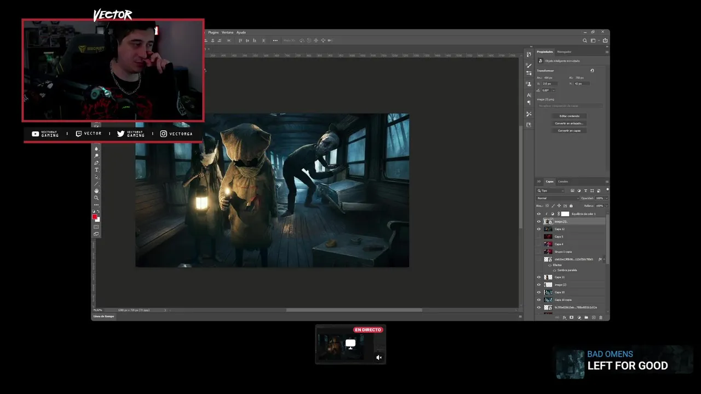Collapse effects arrow beside the fx badge
The height and width of the screenshot is (394, 701).
pos(604,259)
